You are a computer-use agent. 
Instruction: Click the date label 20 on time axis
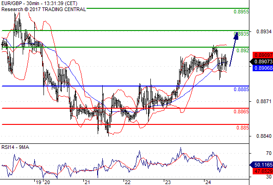click(x=47, y=182)
